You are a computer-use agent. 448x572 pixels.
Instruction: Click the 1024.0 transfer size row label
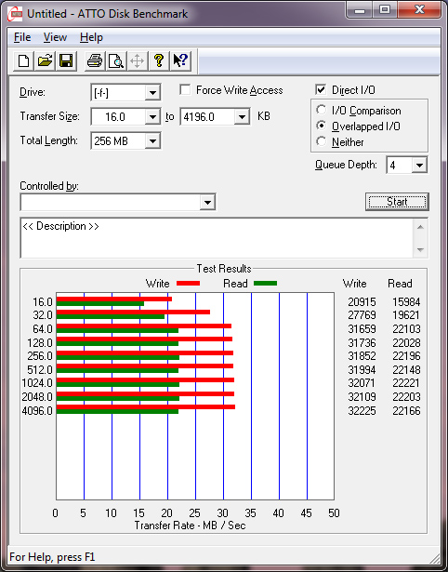37,383
